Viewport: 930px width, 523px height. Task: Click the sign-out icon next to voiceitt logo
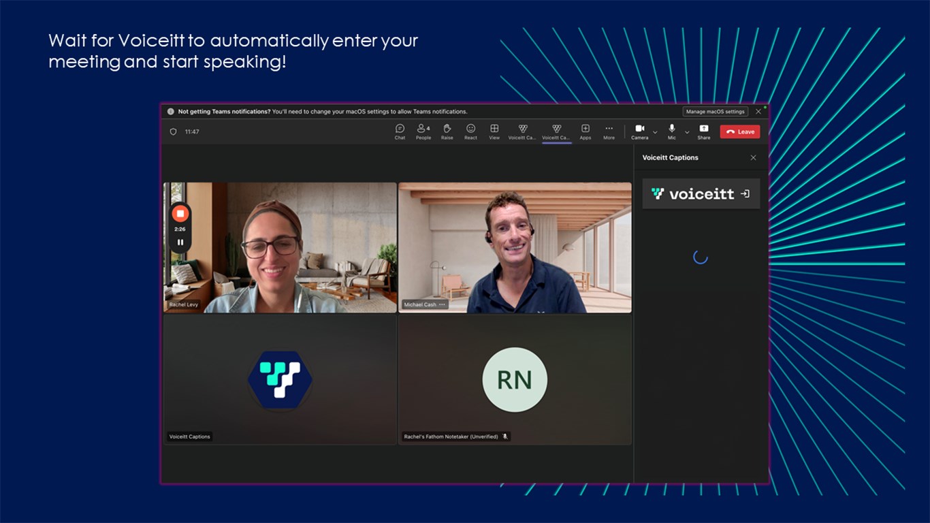click(745, 194)
